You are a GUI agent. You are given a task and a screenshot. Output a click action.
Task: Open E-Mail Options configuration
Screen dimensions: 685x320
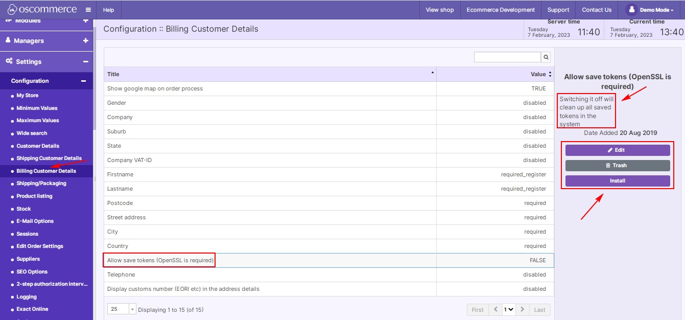(x=35, y=221)
